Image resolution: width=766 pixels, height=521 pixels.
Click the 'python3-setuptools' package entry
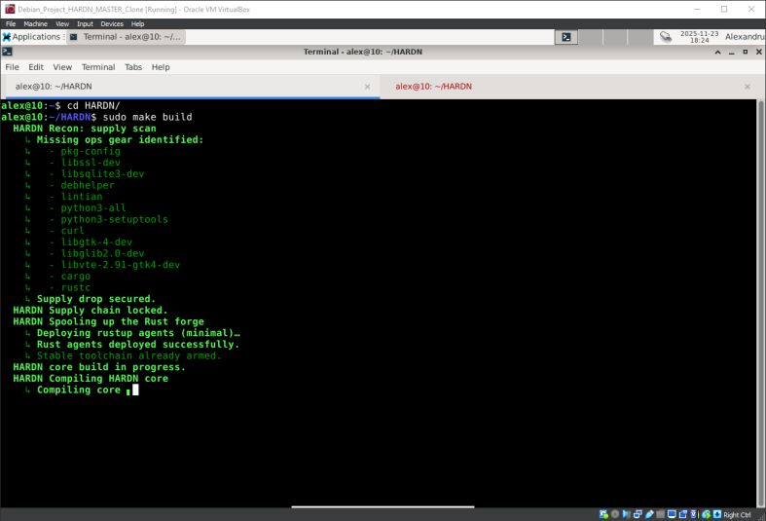click(114, 219)
